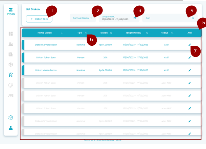The height and width of the screenshot is (149, 206).
Task: Open the dashboard grid icon in sidebar
Action: [10, 34]
